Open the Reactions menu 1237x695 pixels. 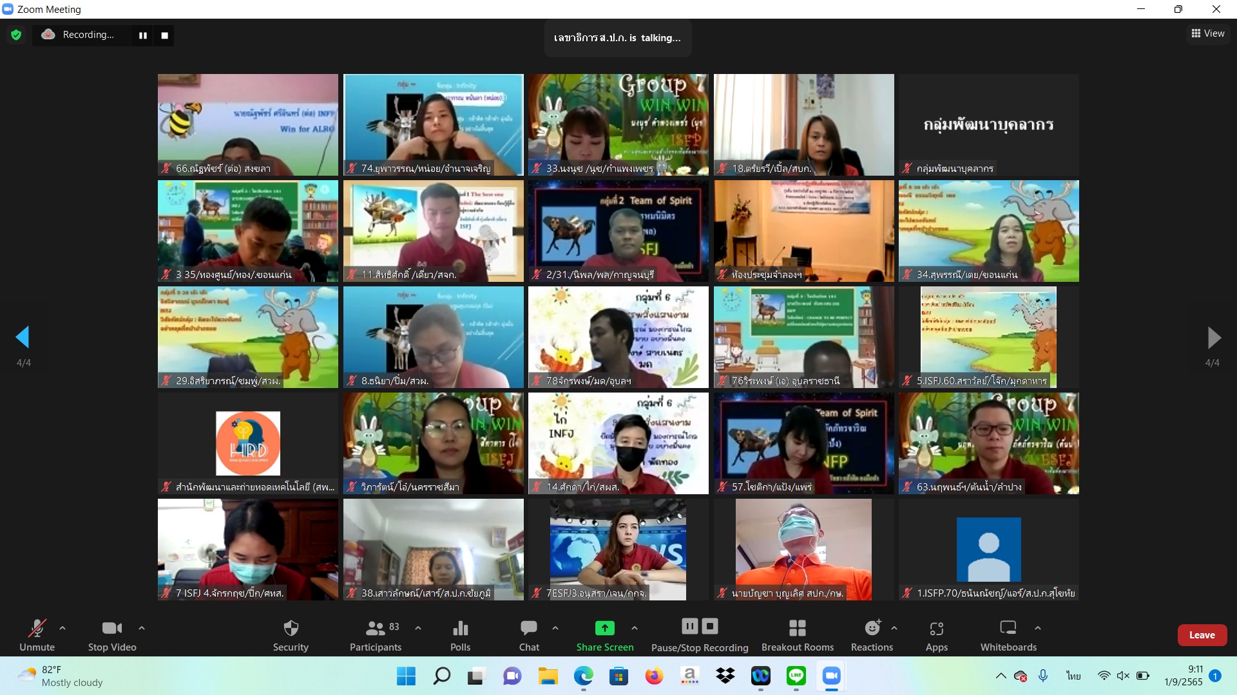pos(872,635)
